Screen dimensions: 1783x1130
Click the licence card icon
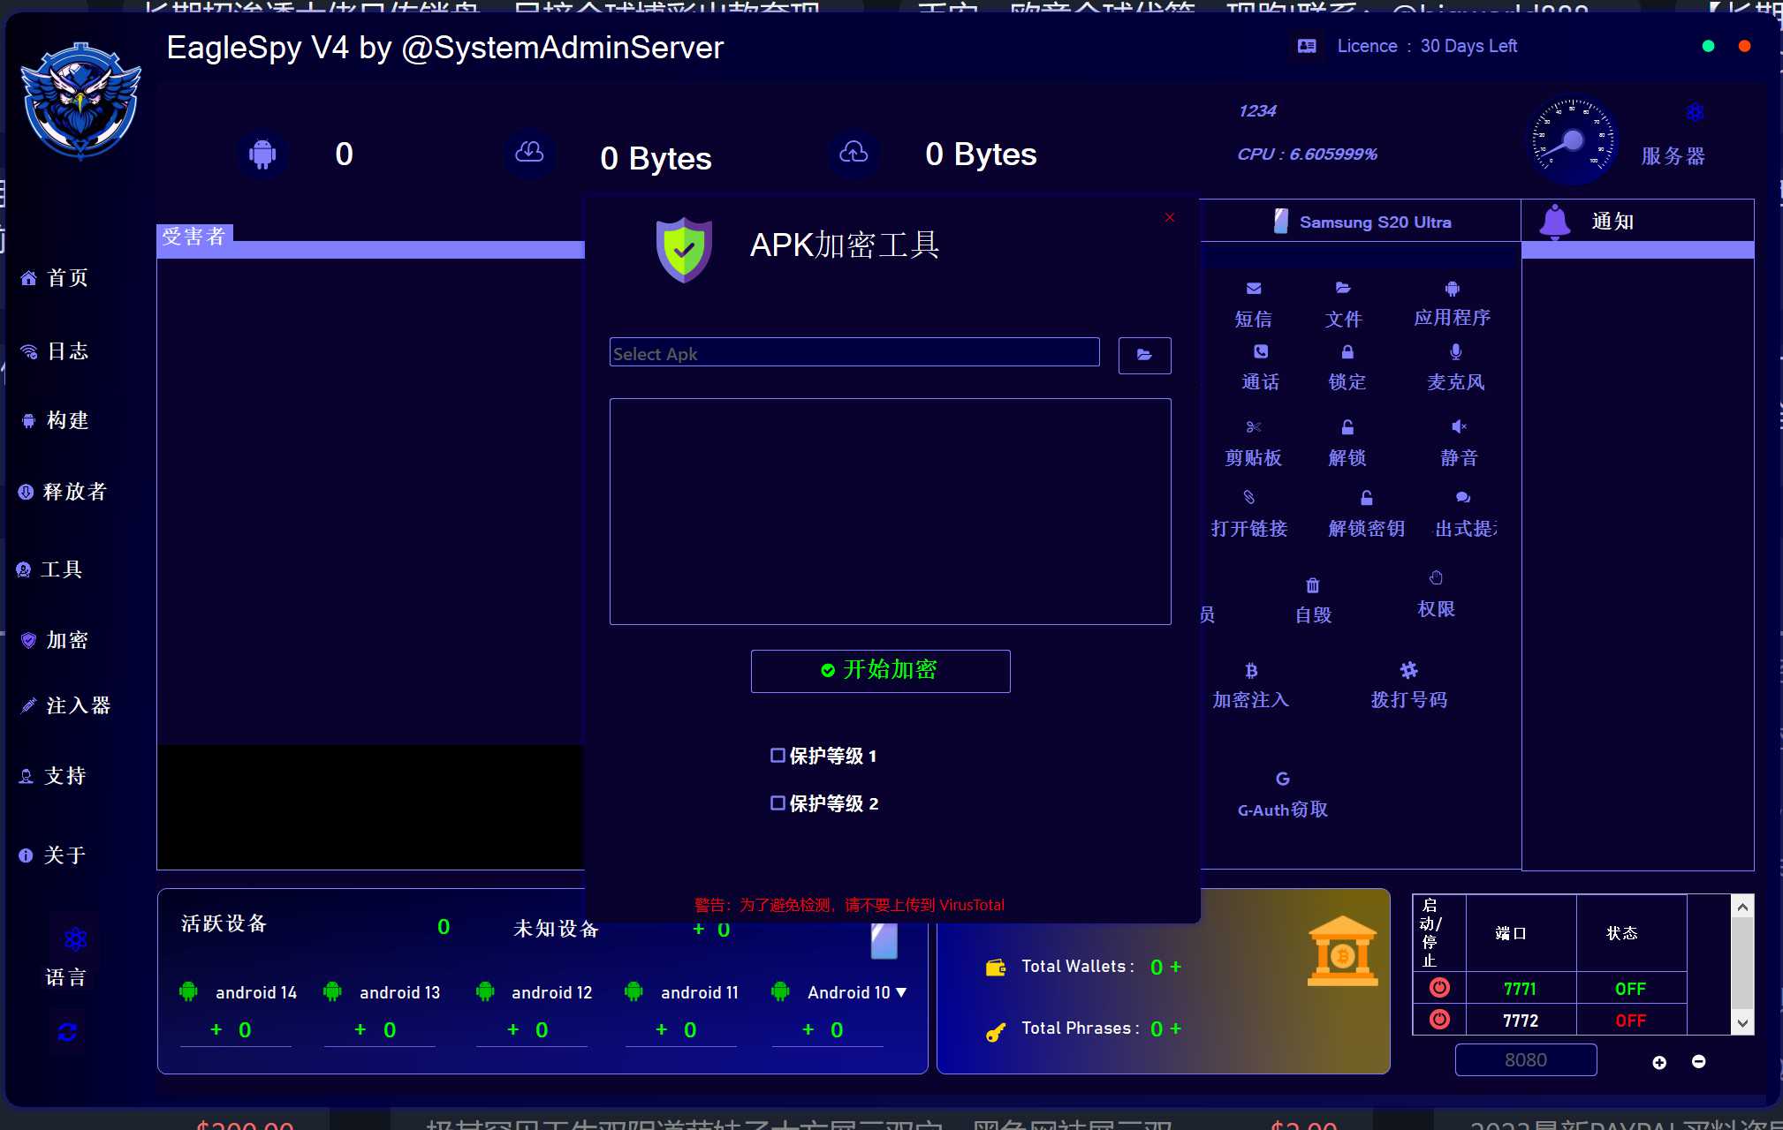click(1307, 46)
